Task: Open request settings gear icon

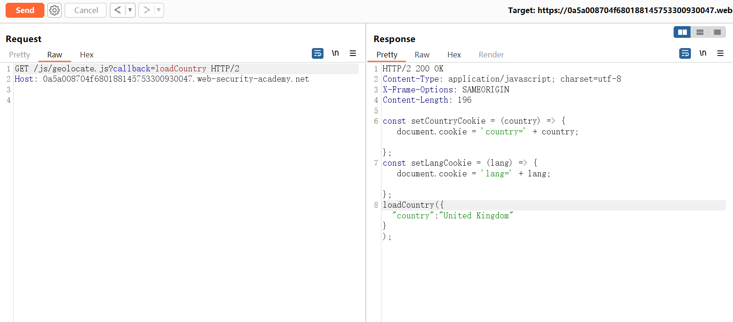Action: [55, 10]
